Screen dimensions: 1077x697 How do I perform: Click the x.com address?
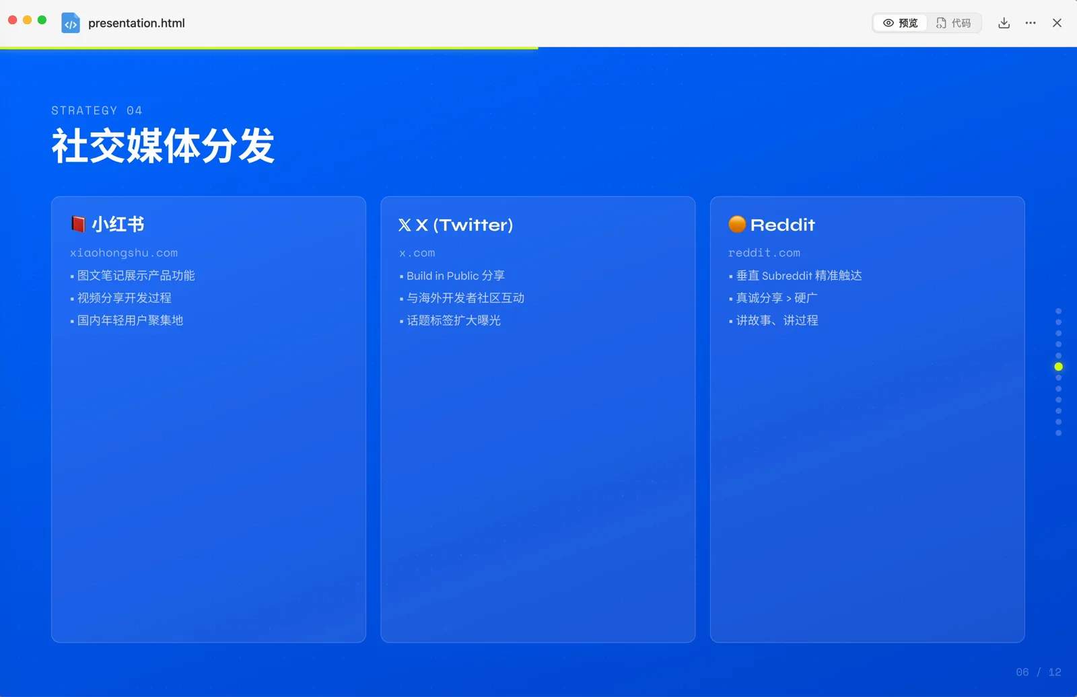point(417,253)
